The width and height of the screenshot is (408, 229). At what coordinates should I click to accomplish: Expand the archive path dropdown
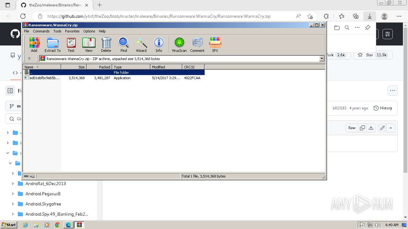tap(322, 59)
